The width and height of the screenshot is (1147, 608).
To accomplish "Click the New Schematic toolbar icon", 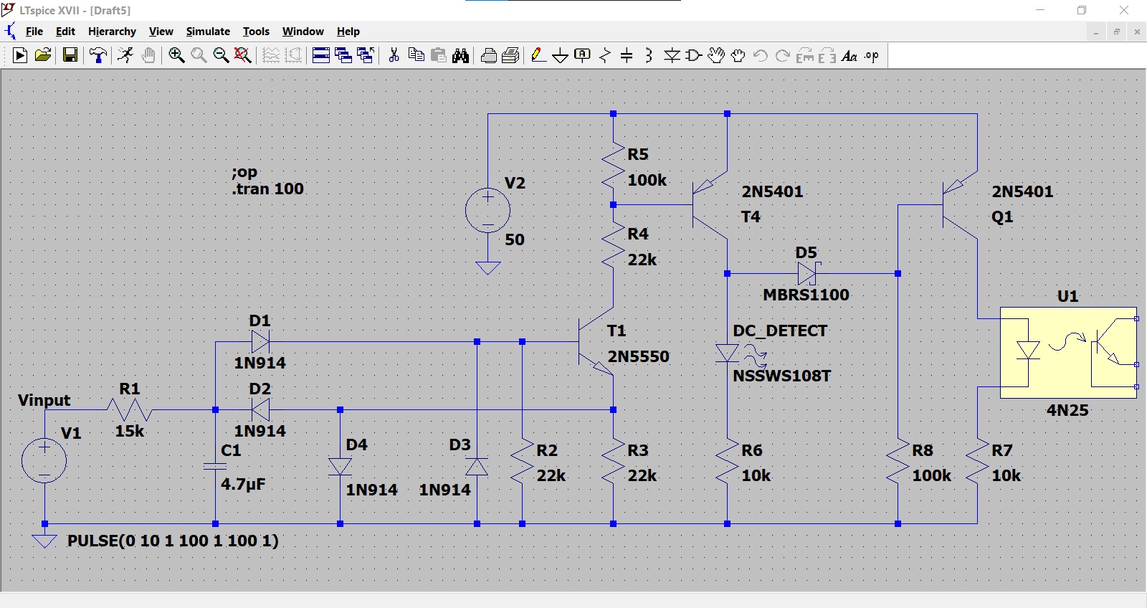I will pyautogui.click(x=20, y=55).
